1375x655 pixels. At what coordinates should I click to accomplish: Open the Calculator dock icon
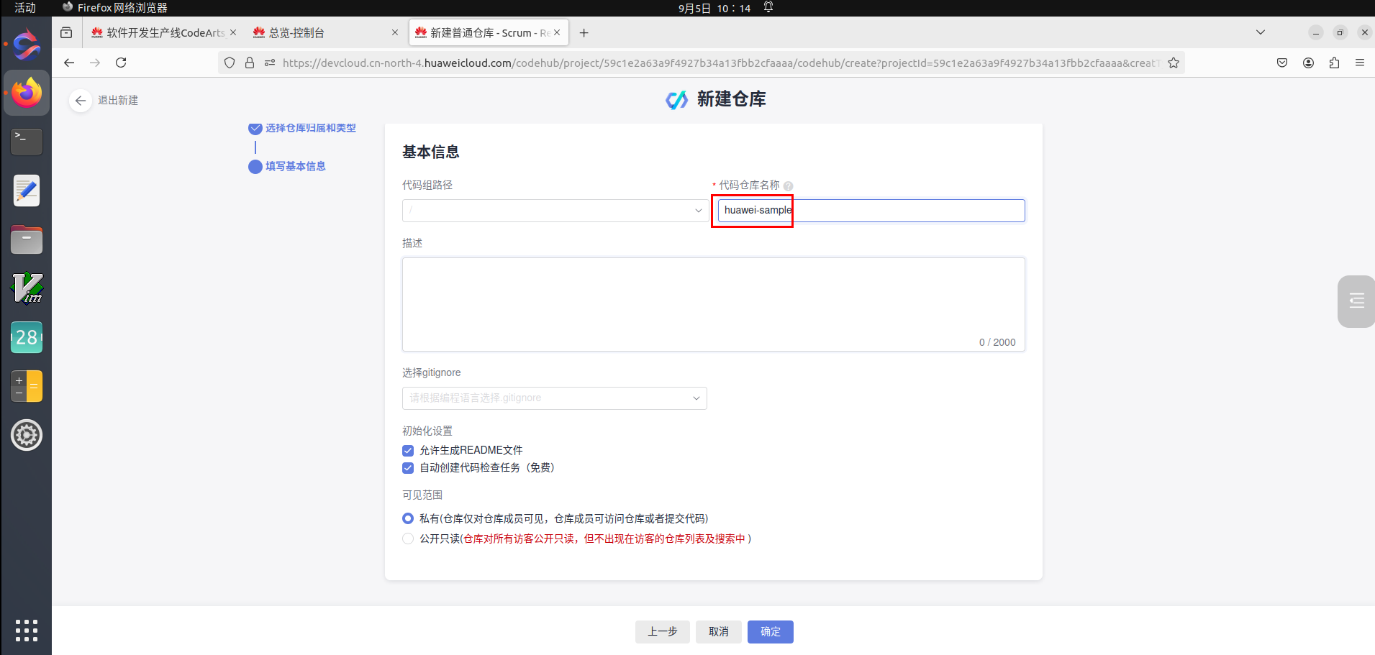pyautogui.click(x=27, y=386)
